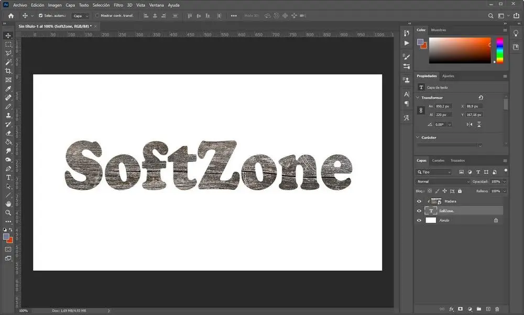Open the Archivo menu
The width and height of the screenshot is (524, 315).
pyautogui.click(x=20, y=5)
